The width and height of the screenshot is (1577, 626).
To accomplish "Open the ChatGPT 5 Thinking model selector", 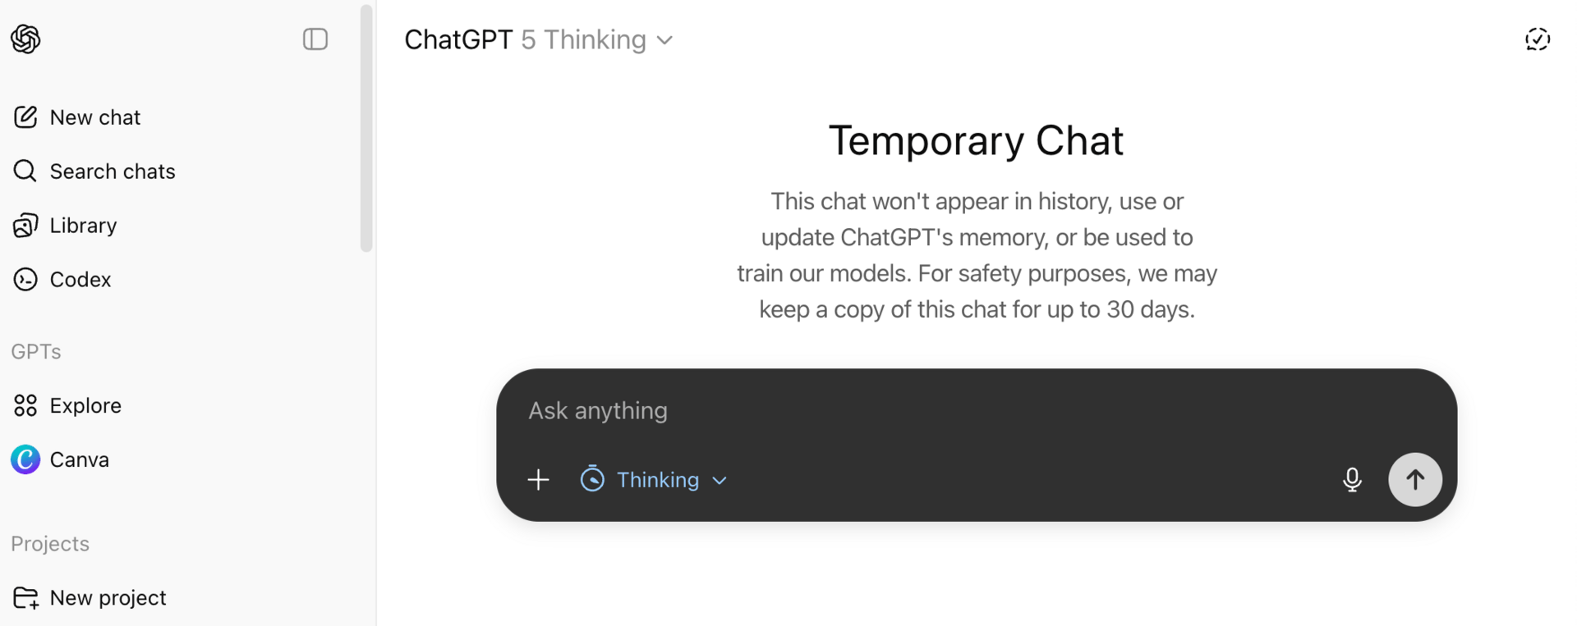I will 539,39.
